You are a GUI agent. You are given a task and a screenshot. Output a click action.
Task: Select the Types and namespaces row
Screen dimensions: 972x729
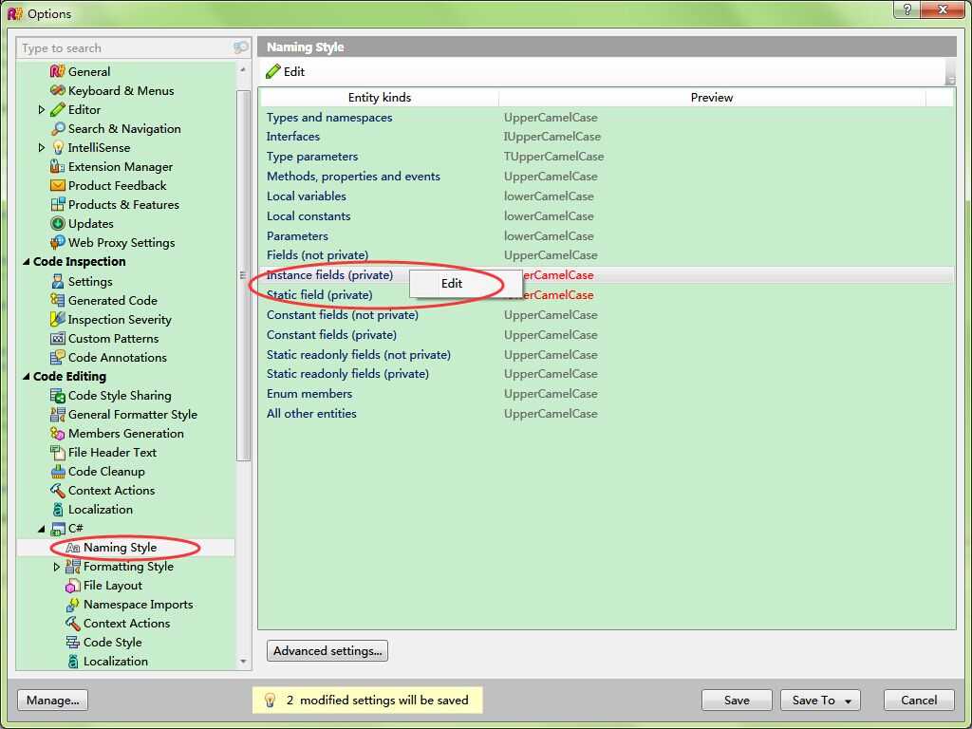click(607, 117)
